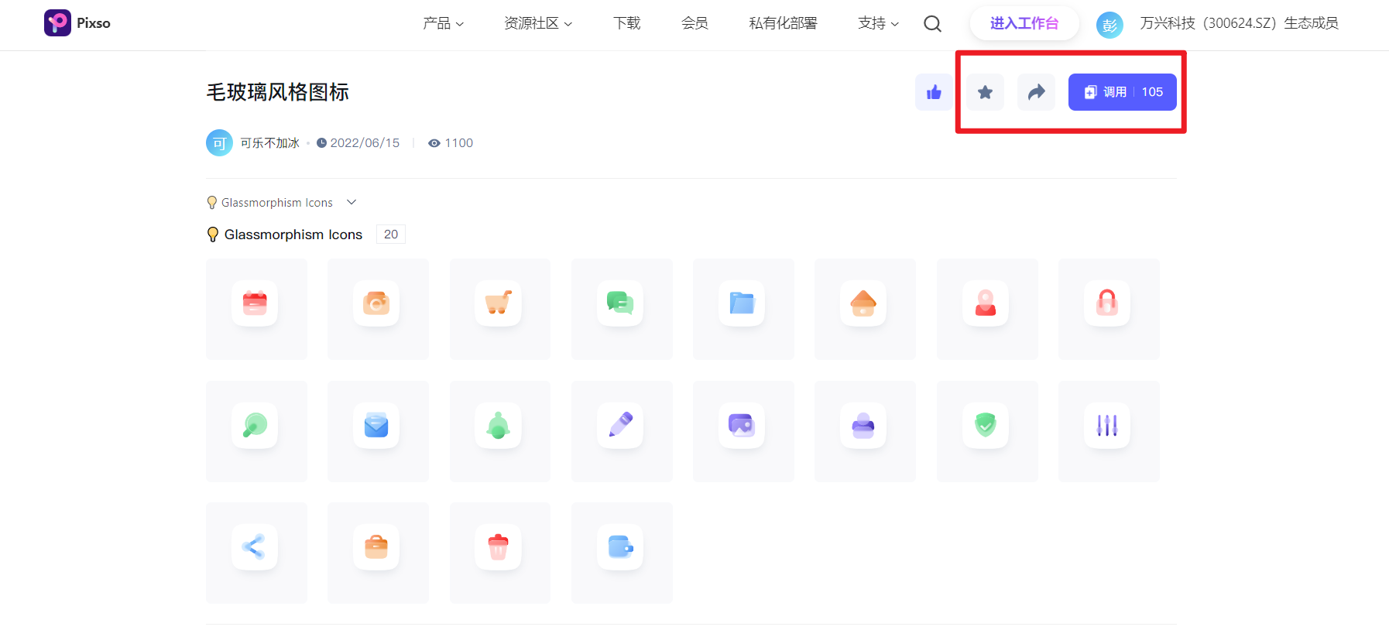Open 私有化部署 page
The height and width of the screenshot is (637, 1389).
point(783,23)
